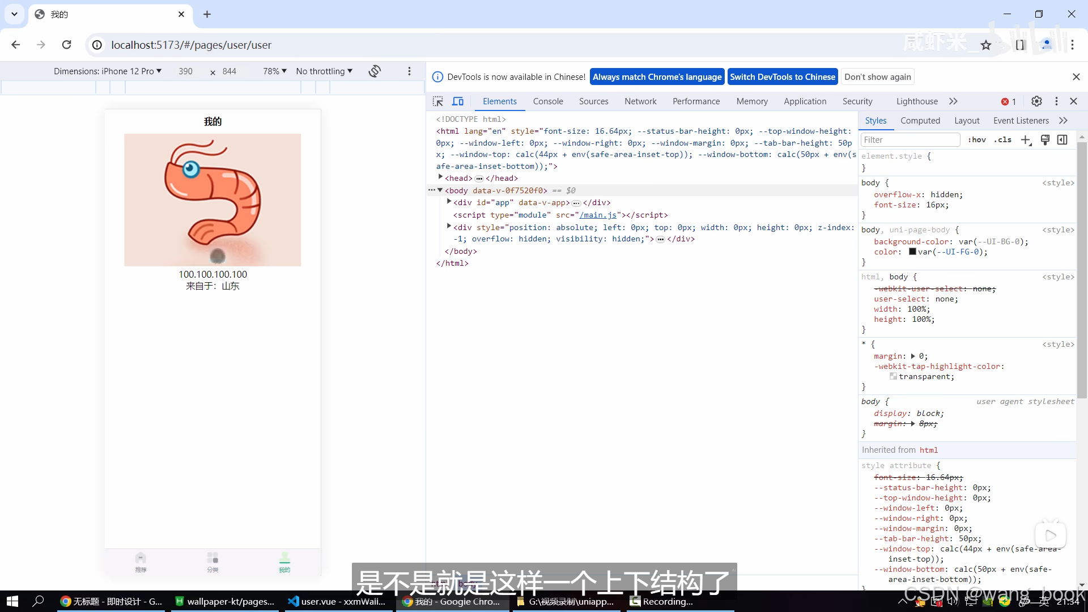Add a new style rule with plus icon
Image resolution: width=1088 pixels, height=612 pixels.
1026,140
